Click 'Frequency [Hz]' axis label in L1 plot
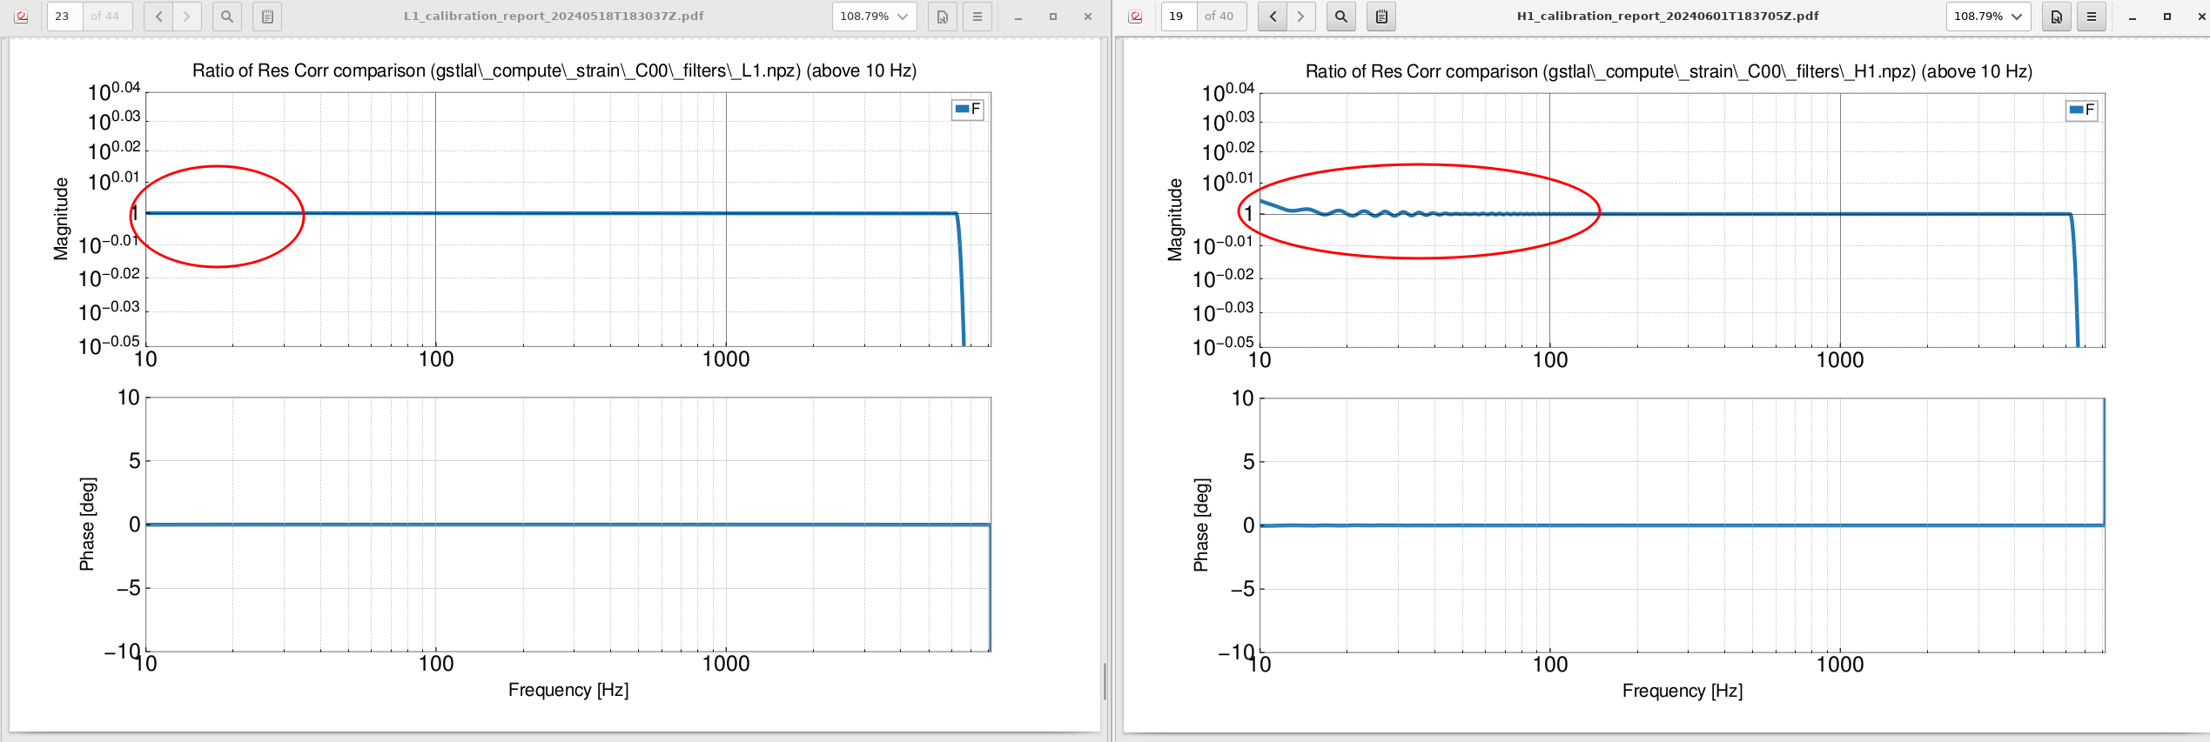 pos(568,690)
